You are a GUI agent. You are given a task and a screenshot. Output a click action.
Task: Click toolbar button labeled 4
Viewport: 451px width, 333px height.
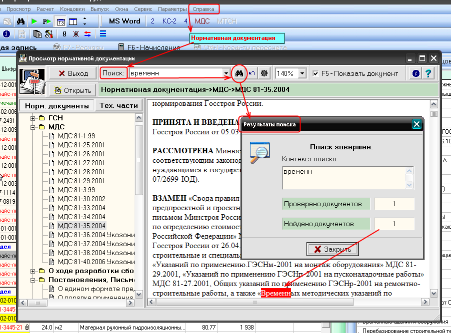[x=185, y=21]
